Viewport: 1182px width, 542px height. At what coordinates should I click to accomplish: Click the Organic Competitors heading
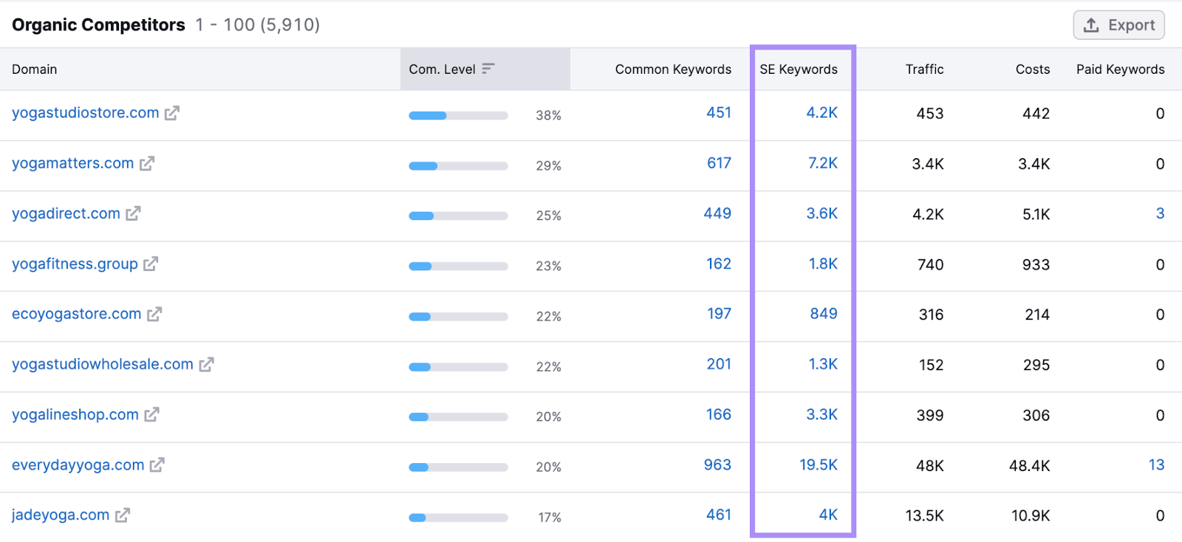(x=98, y=25)
